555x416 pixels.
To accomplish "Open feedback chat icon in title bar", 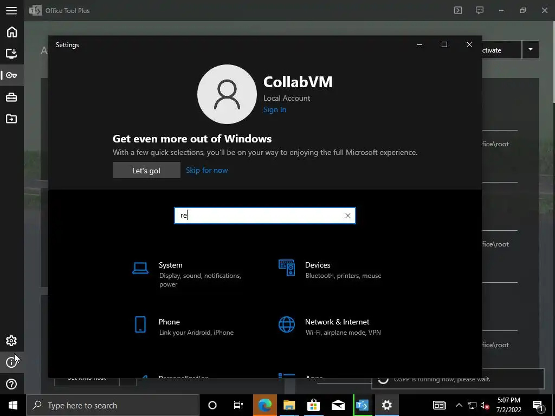I will click(x=480, y=10).
